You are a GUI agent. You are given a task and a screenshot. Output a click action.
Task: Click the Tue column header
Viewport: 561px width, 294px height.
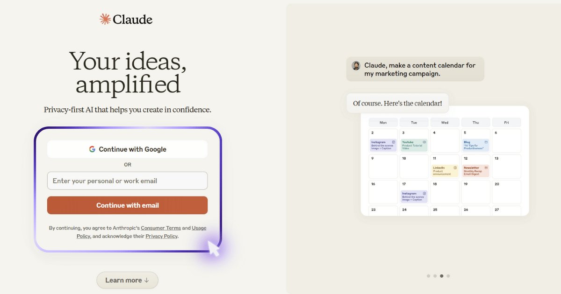tap(414, 122)
